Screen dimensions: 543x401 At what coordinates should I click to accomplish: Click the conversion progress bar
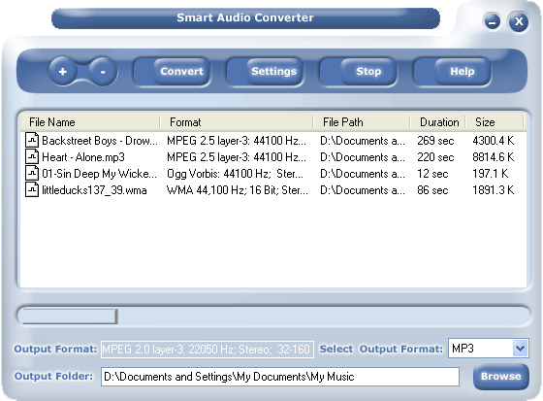[273, 316]
